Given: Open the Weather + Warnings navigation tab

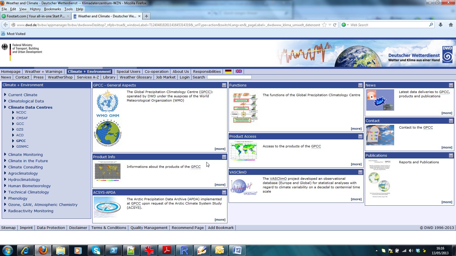Looking at the screenshot, I should 43,71.
